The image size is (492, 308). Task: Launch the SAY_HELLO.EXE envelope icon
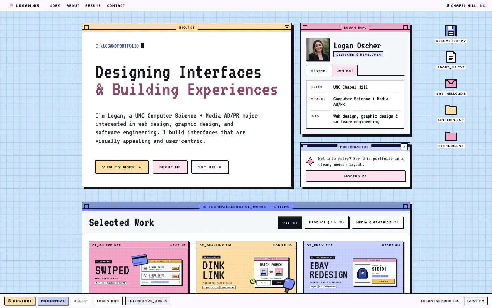pyautogui.click(x=451, y=87)
